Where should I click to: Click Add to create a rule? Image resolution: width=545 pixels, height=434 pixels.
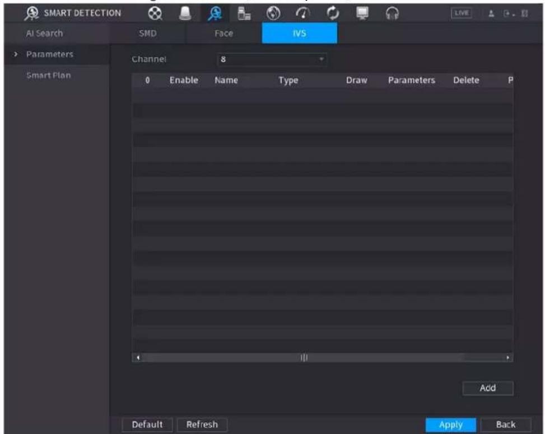pyautogui.click(x=488, y=388)
